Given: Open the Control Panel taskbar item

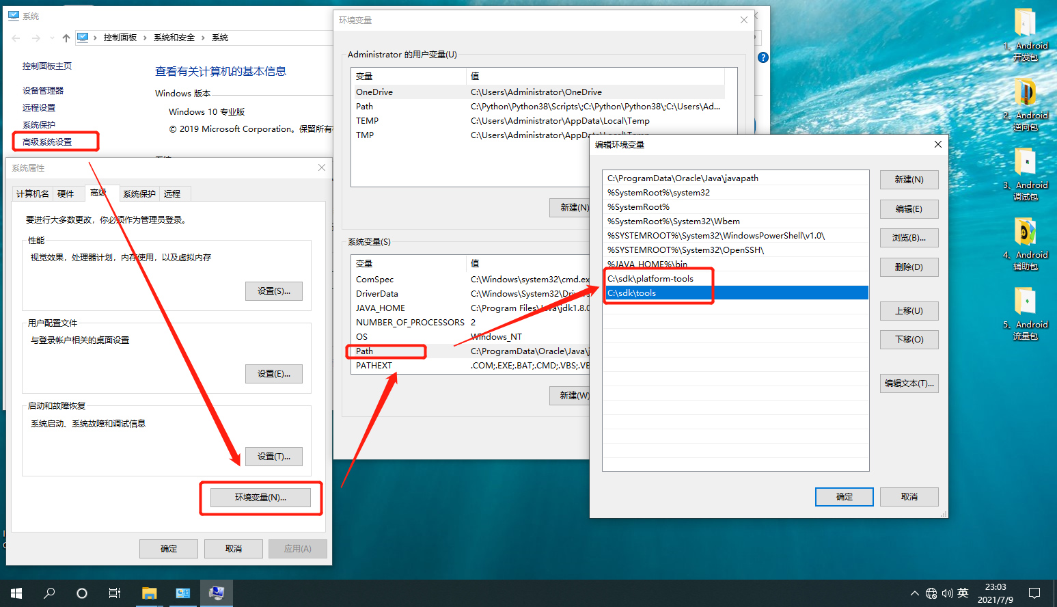Looking at the screenshot, I should pos(183,593).
